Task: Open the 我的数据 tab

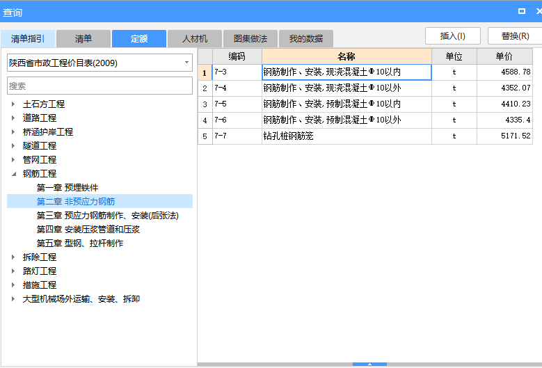Action: 306,39
